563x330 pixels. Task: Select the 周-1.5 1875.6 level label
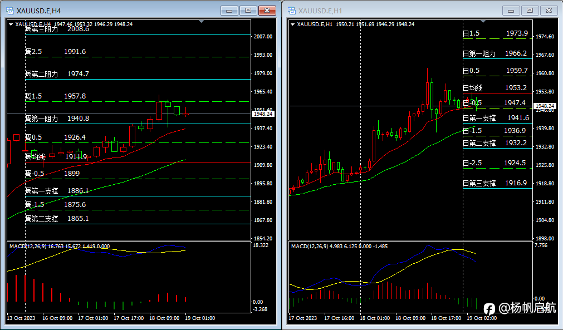(x=56, y=205)
